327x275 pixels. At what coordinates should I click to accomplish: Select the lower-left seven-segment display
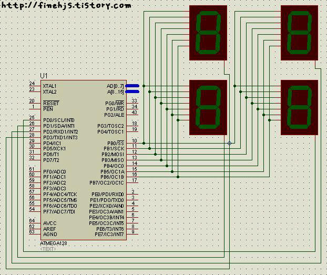(208, 107)
